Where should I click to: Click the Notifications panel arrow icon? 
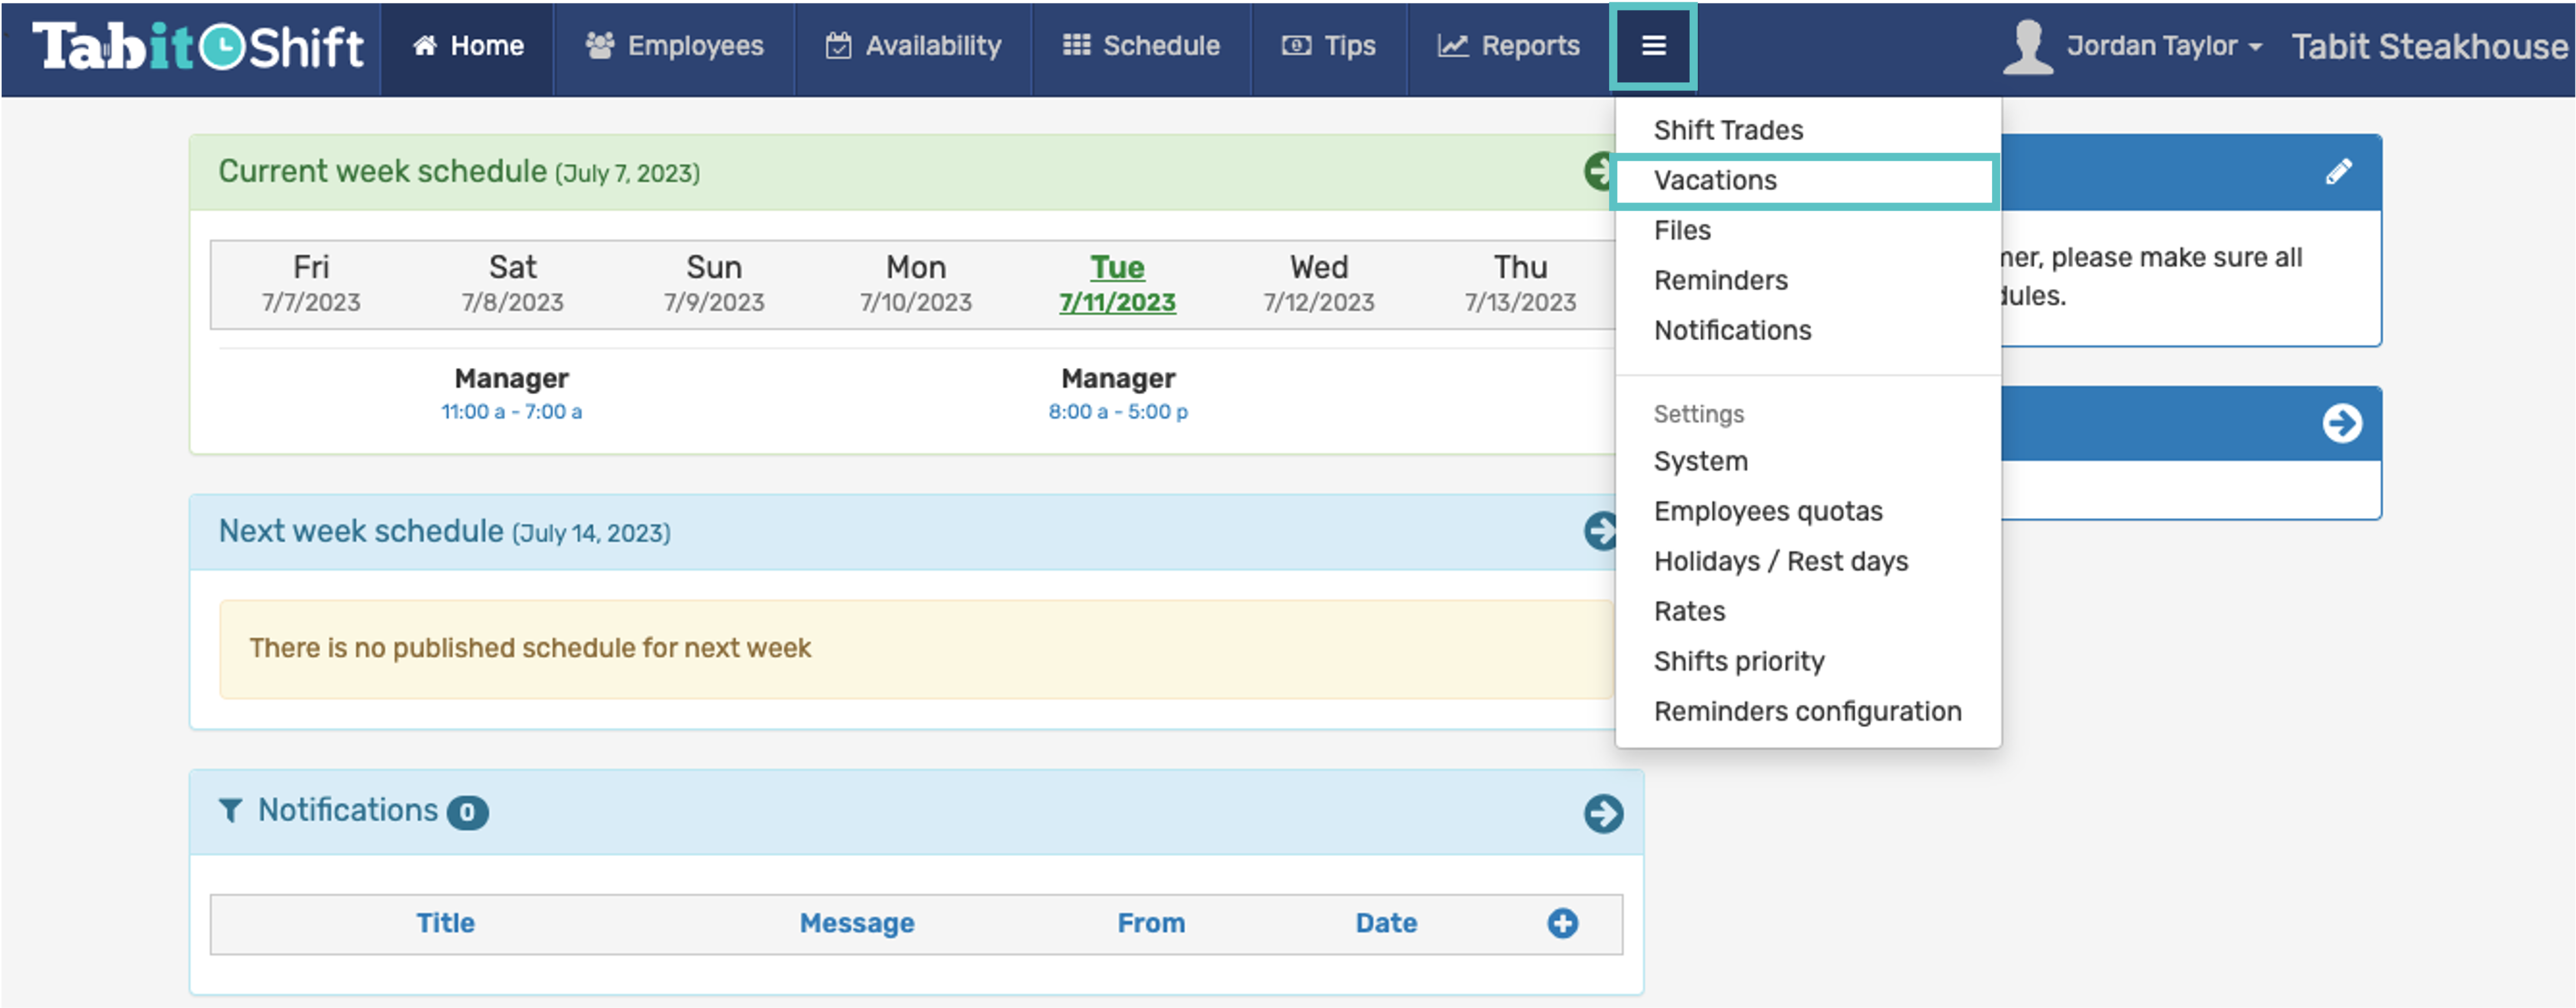click(1602, 812)
